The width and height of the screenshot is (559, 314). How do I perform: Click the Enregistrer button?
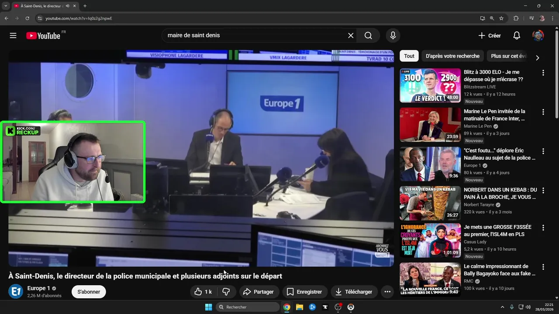tap(304, 292)
